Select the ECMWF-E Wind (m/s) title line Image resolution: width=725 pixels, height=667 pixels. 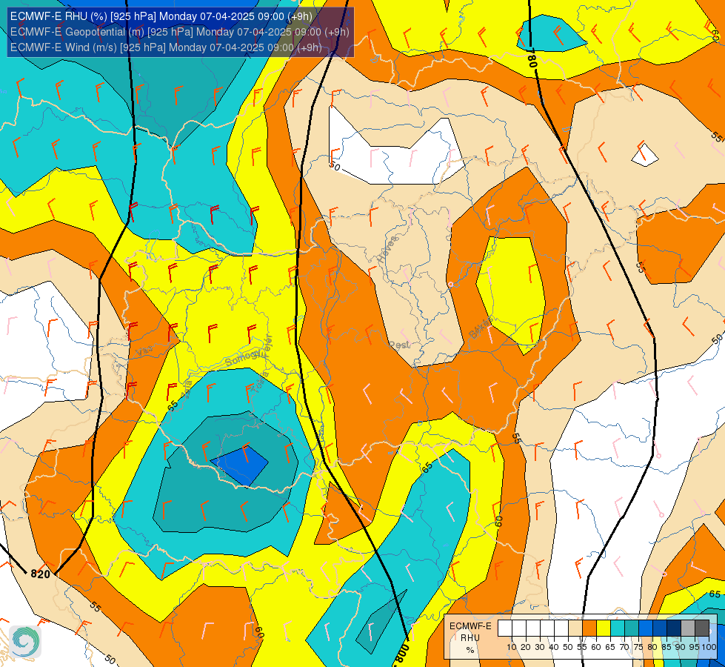(x=166, y=47)
